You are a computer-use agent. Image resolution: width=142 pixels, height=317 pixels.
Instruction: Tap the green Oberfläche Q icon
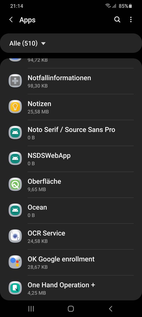point(15,184)
